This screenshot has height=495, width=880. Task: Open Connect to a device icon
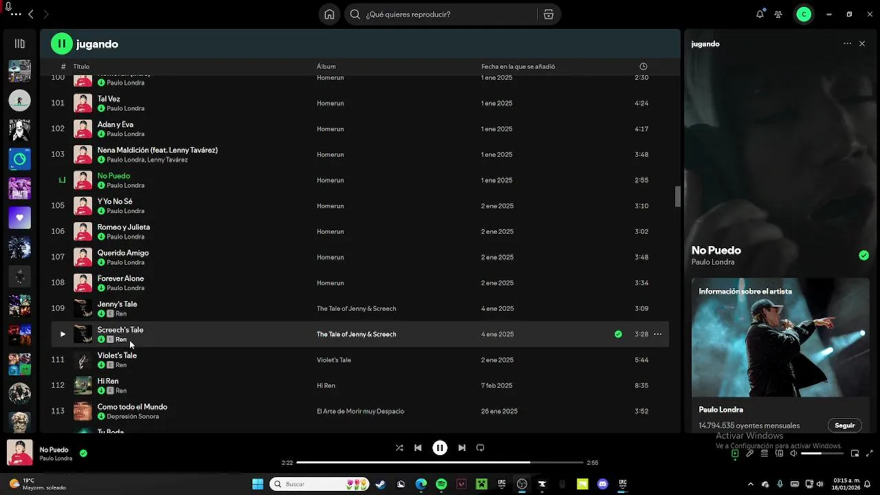pyautogui.click(x=779, y=453)
